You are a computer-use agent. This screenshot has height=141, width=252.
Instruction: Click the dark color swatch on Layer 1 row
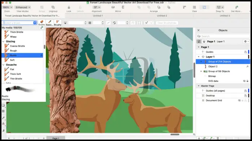click(x=249, y=57)
